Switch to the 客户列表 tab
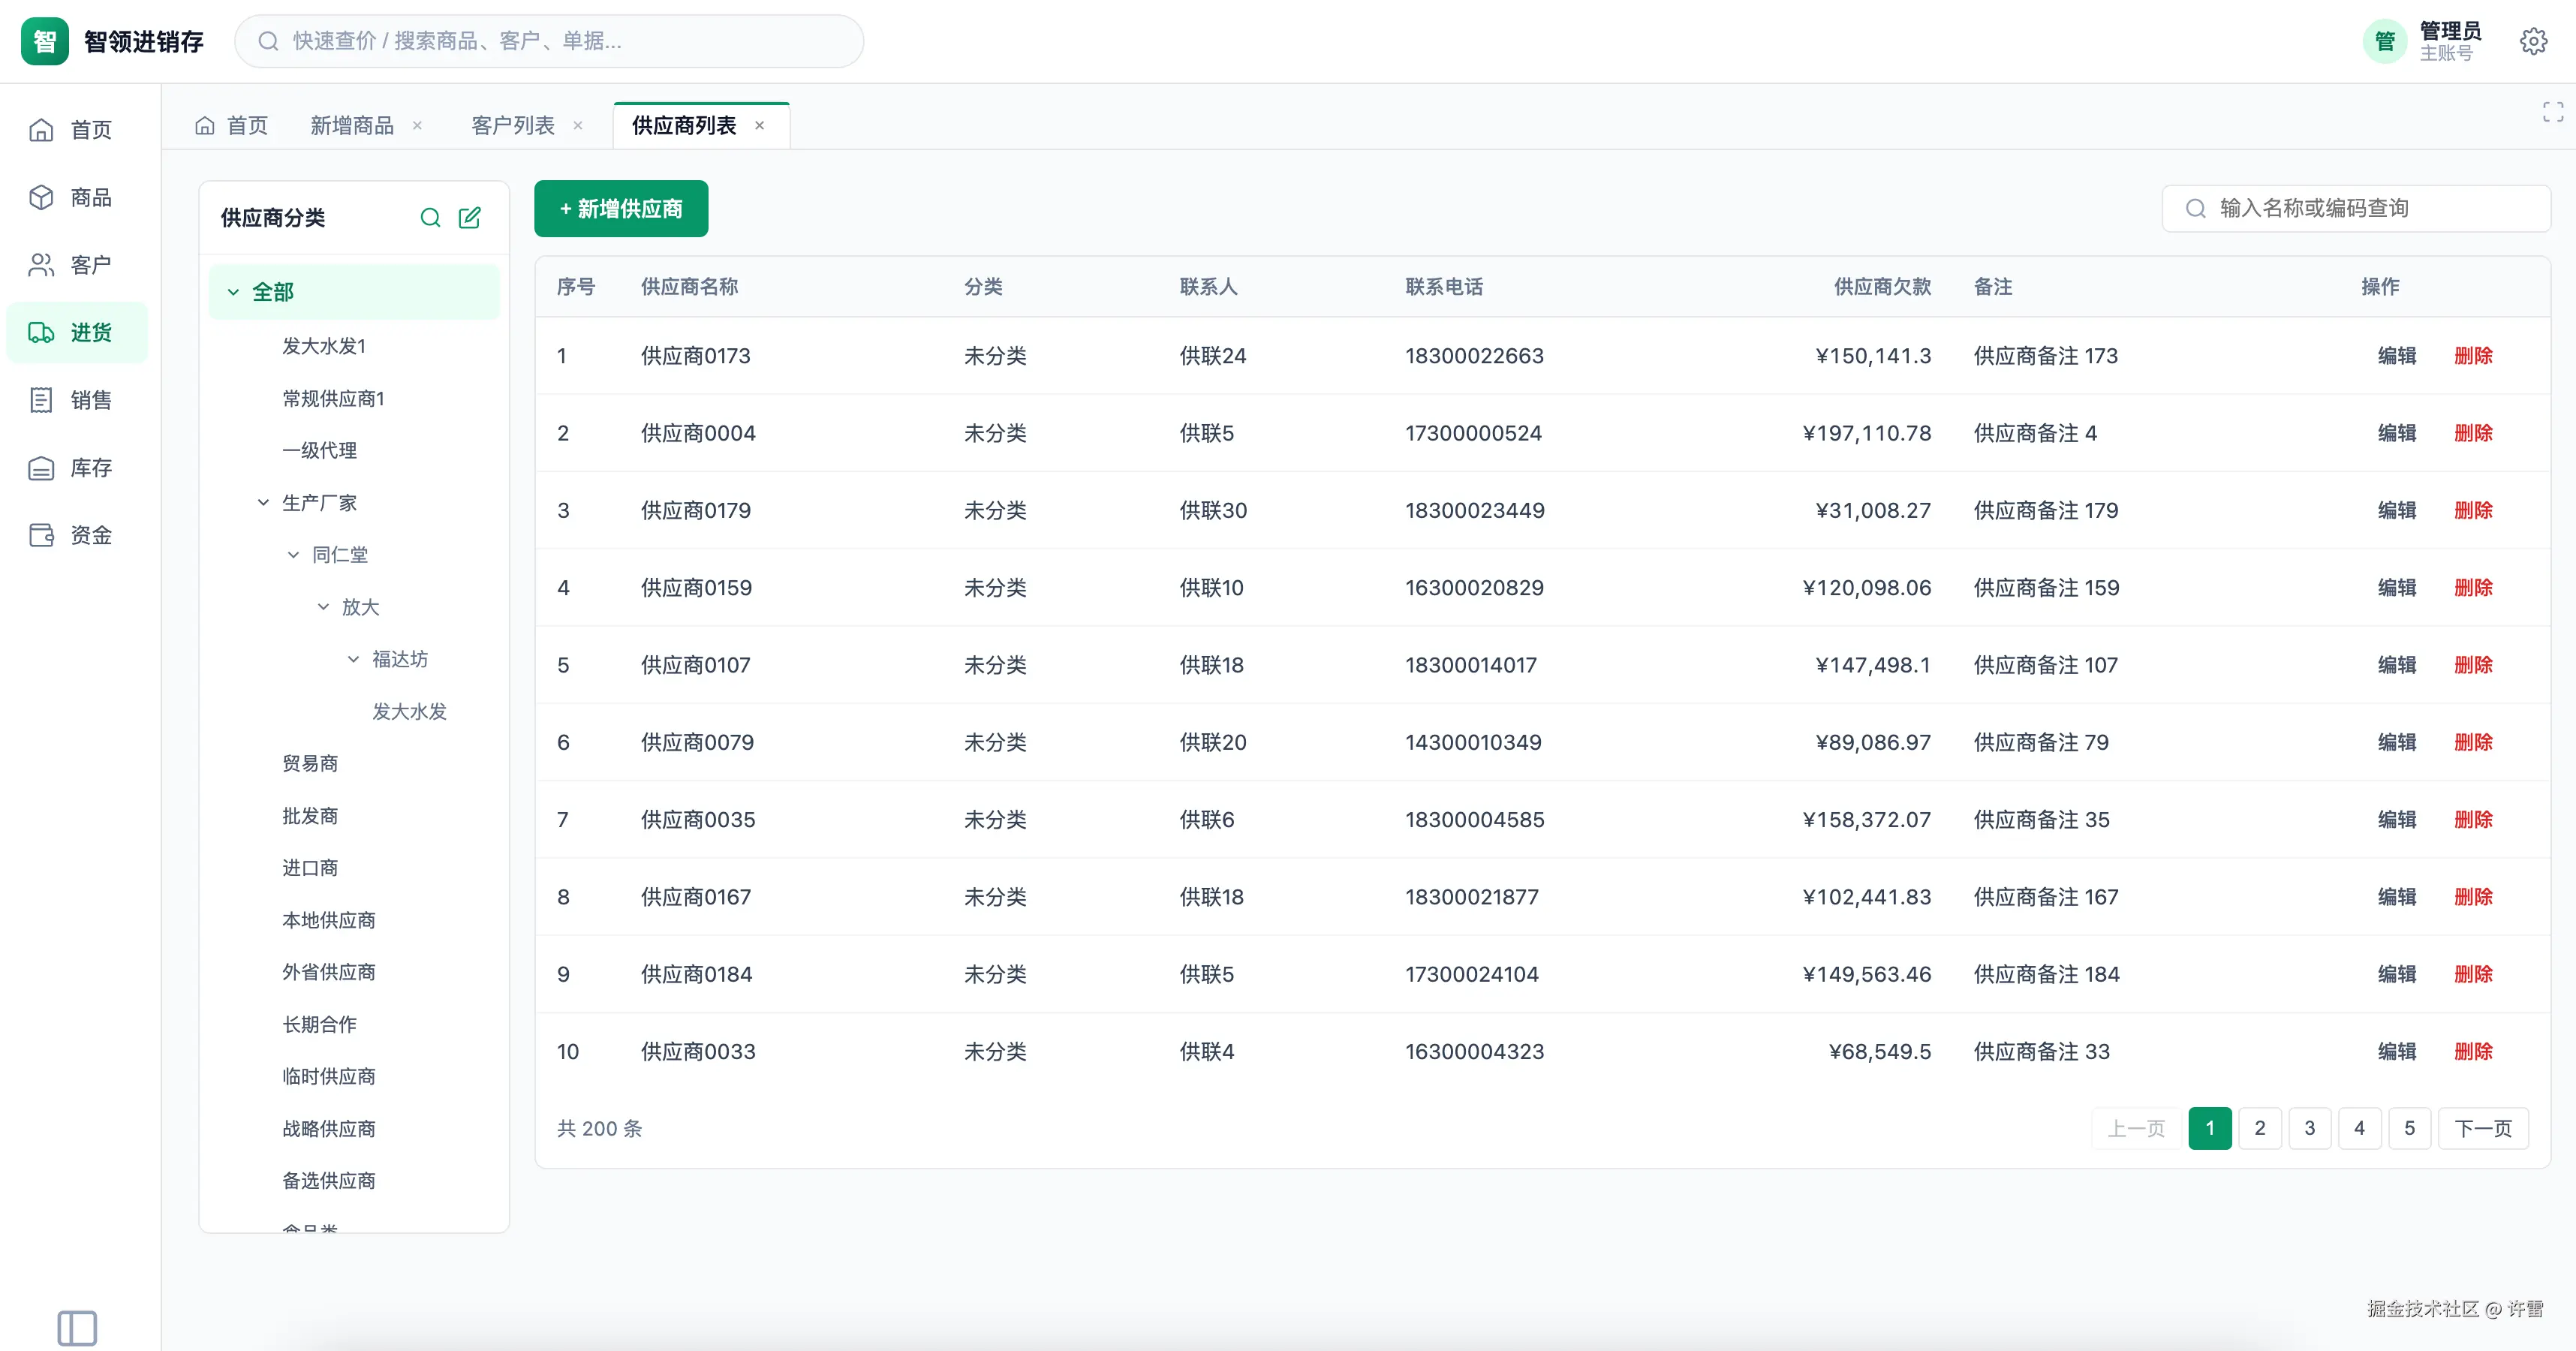Image resolution: width=2576 pixels, height=1351 pixels. (513, 125)
